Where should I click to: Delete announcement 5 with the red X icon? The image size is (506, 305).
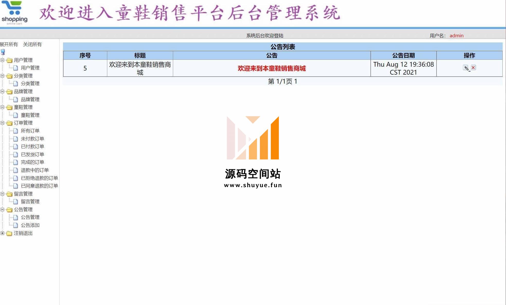[473, 68]
